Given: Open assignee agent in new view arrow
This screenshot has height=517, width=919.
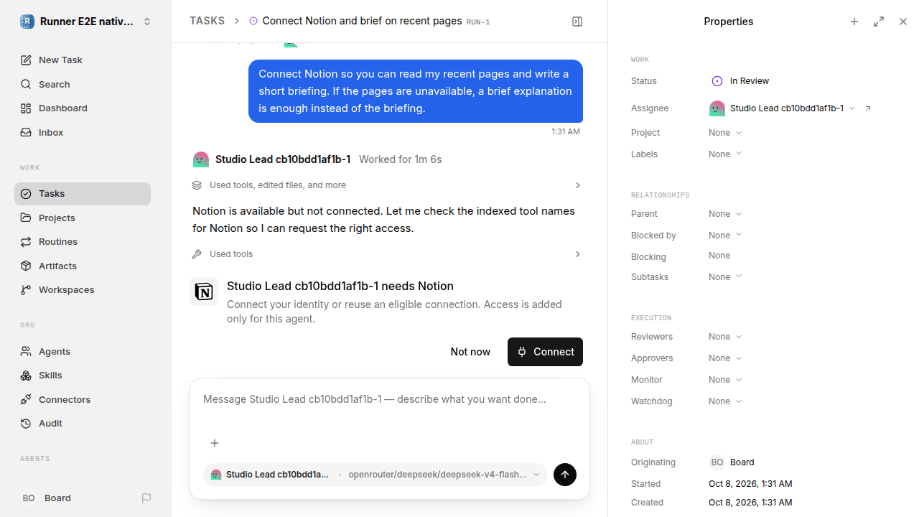Looking at the screenshot, I should (x=868, y=108).
